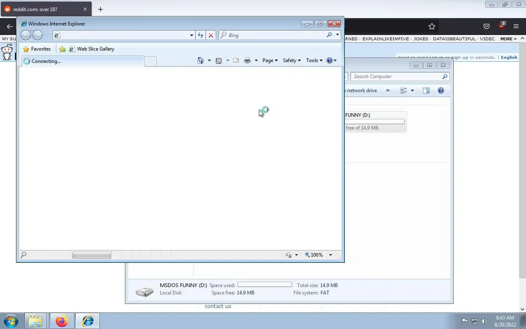Image resolution: width=526 pixels, height=329 pixels.
Task: Click the JOKES subreddit link
Action: coord(421,39)
